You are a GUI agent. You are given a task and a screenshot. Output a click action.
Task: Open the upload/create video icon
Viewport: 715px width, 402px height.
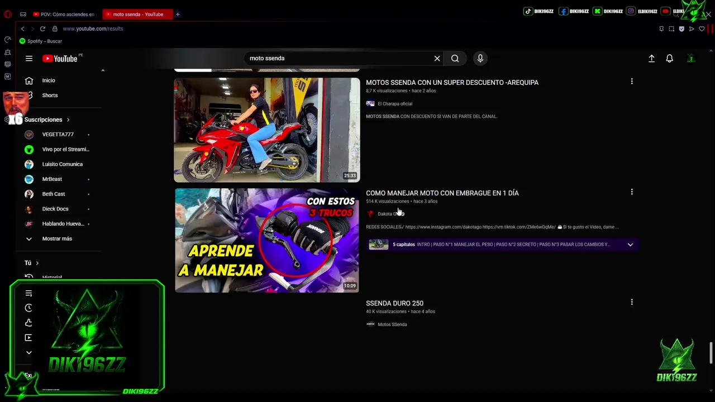[x=651, y=59]
